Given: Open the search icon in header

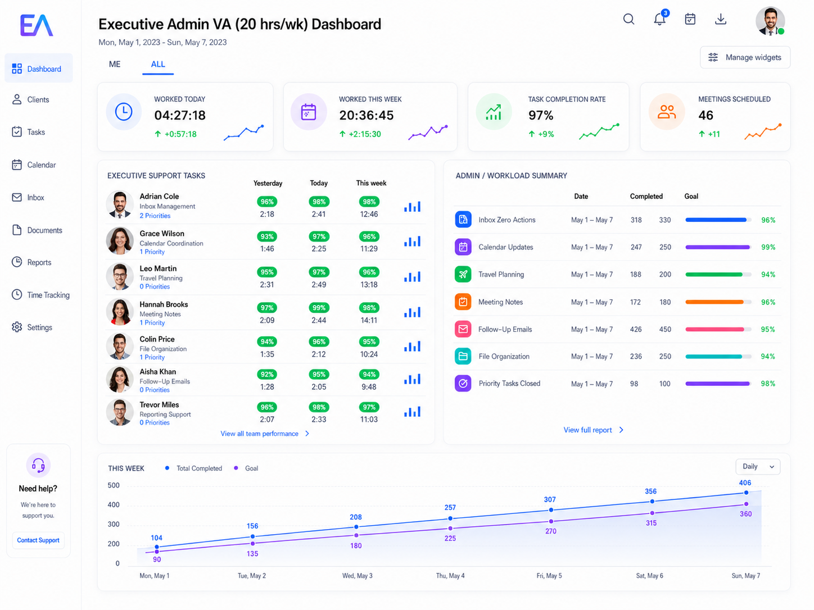Looking at the screenshot, I should 628,19.
